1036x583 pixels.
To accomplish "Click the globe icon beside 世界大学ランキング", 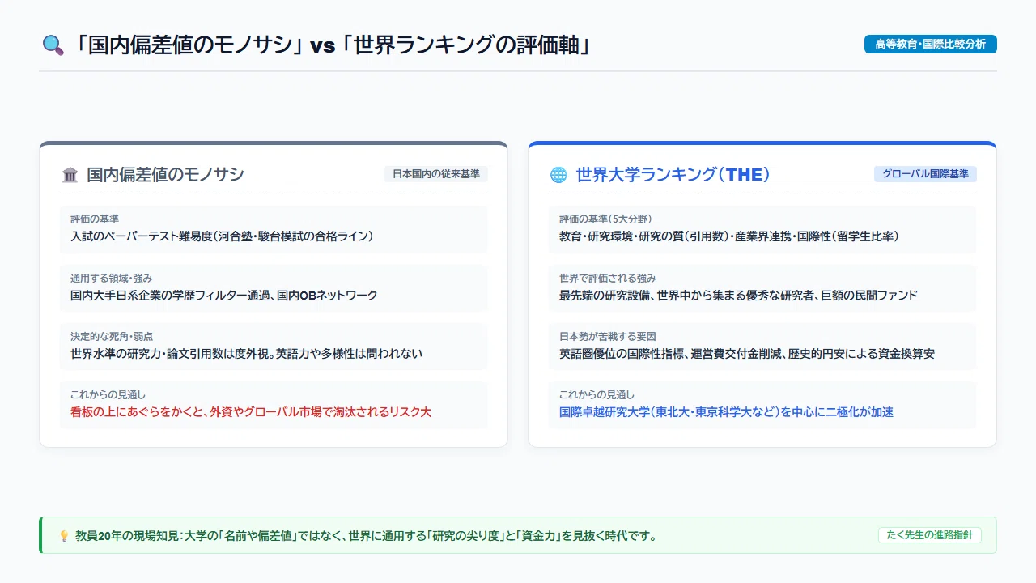I will pyautogui.click(x=558, y=175).
